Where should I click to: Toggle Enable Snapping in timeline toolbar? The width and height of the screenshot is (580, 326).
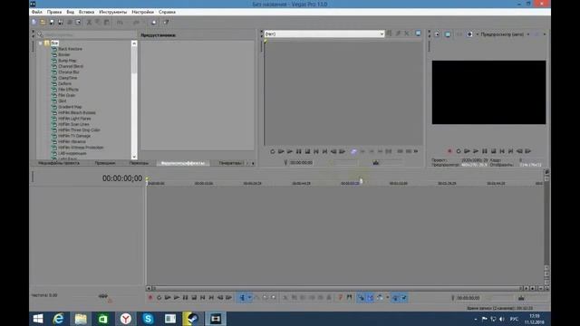point(361,298)
